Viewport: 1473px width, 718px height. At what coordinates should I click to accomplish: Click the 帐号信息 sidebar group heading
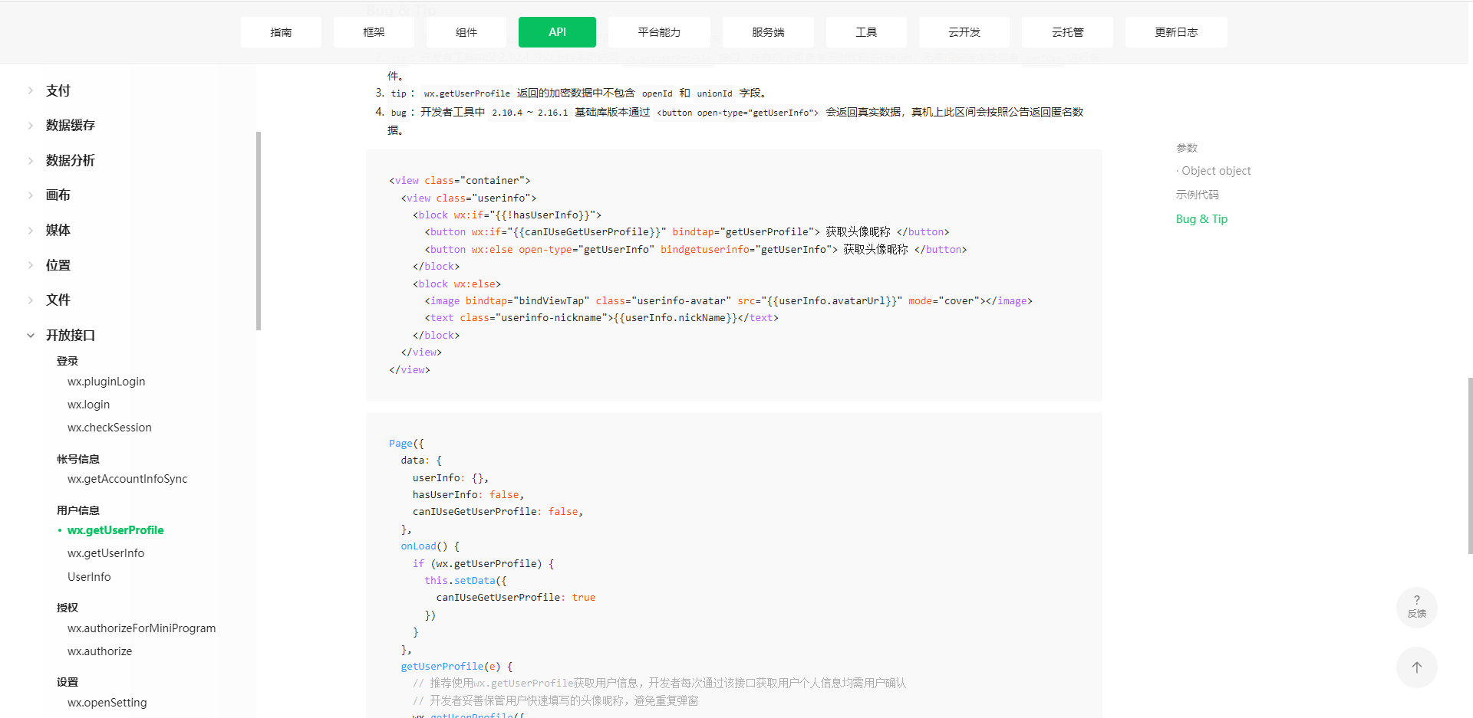click(78, 459)
